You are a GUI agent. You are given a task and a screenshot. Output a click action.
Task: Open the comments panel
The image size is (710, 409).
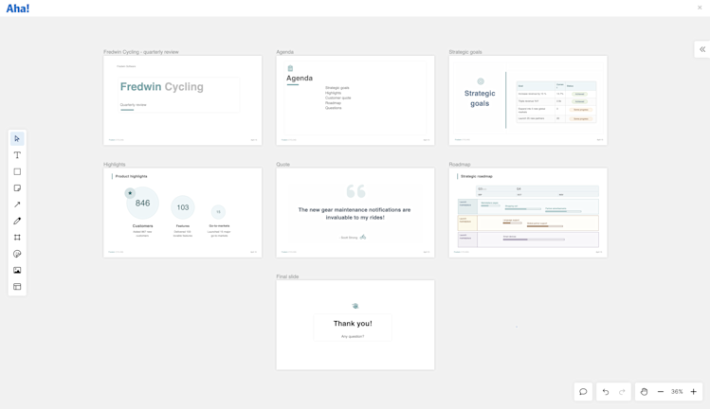click(583, 392)
